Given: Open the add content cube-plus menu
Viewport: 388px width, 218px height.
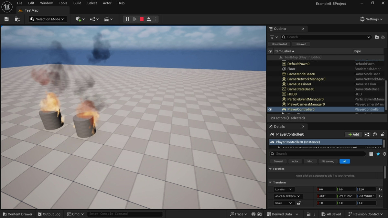Looking at the screenshot, I should 80,19.
